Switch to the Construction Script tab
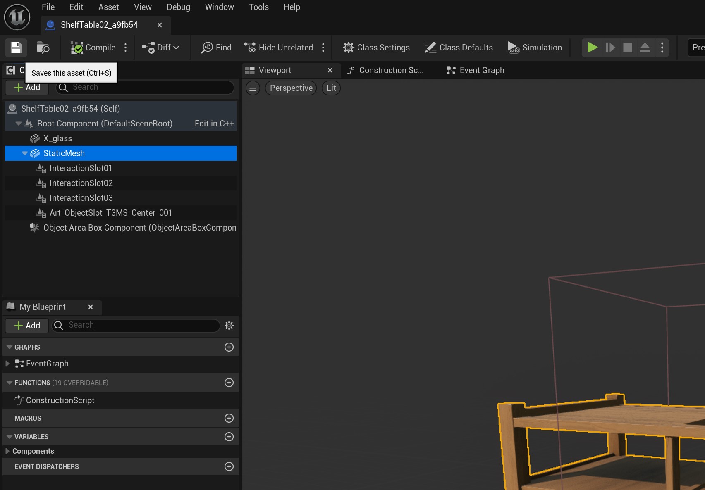This screenshot has height=490, width=705. click(x=385, y=70)
